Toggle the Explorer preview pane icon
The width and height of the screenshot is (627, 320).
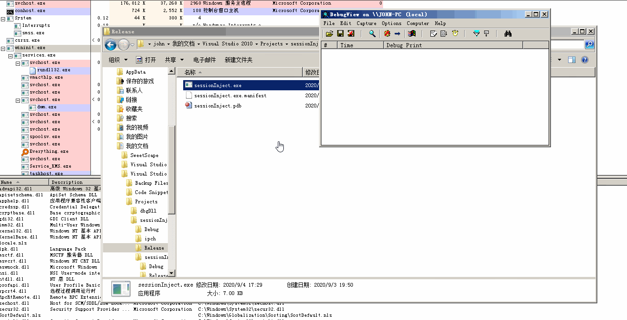[572, 60]
